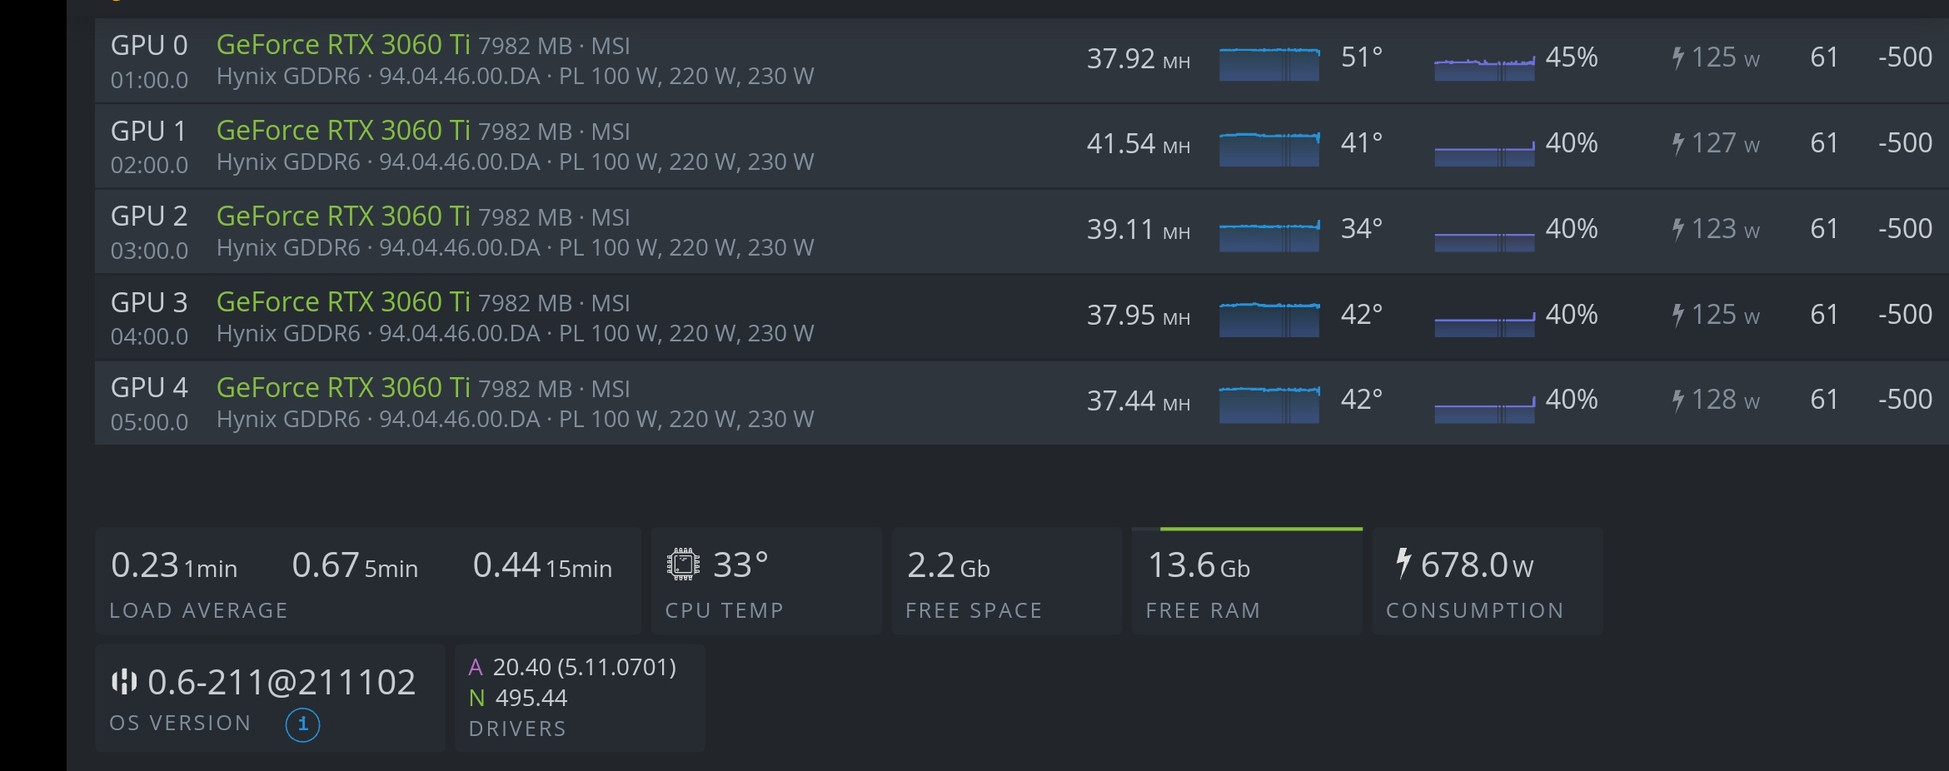
Task: Expand the FREE SPACE panel
Action: tap(1006, 580)
